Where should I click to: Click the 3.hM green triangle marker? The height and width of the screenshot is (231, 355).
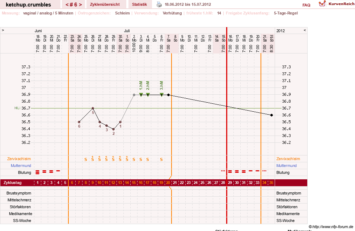161,94
